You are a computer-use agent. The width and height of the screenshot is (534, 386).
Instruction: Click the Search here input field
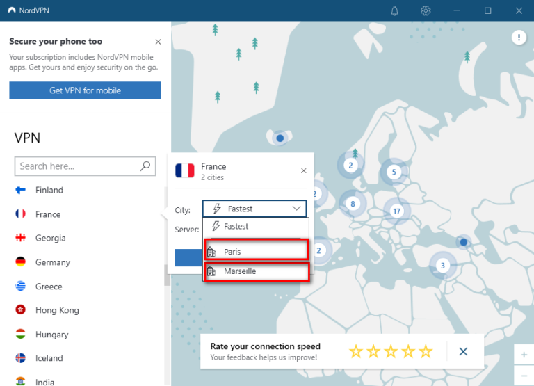[x=76, y=166]
